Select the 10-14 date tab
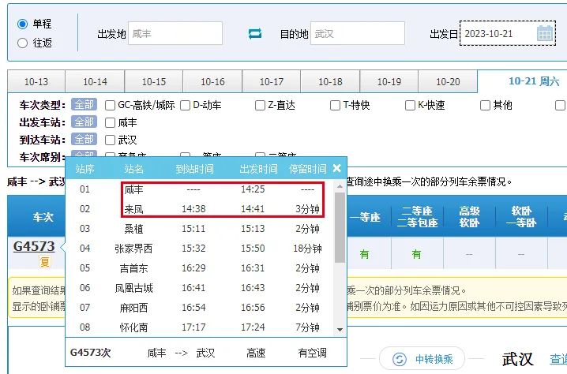Image resolution: width=567 pixels, height=374 pixels. [95, 82]
